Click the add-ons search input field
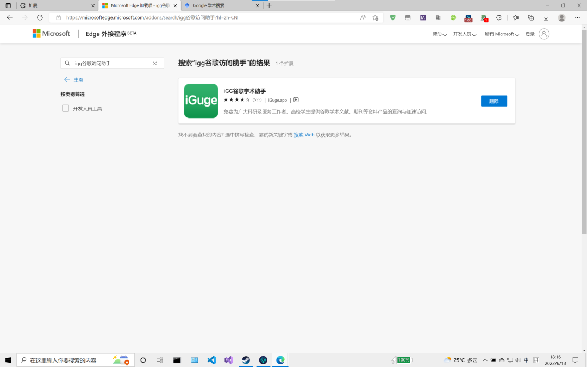The width and height of the screenshot is (587, 367). pos(113,63)
